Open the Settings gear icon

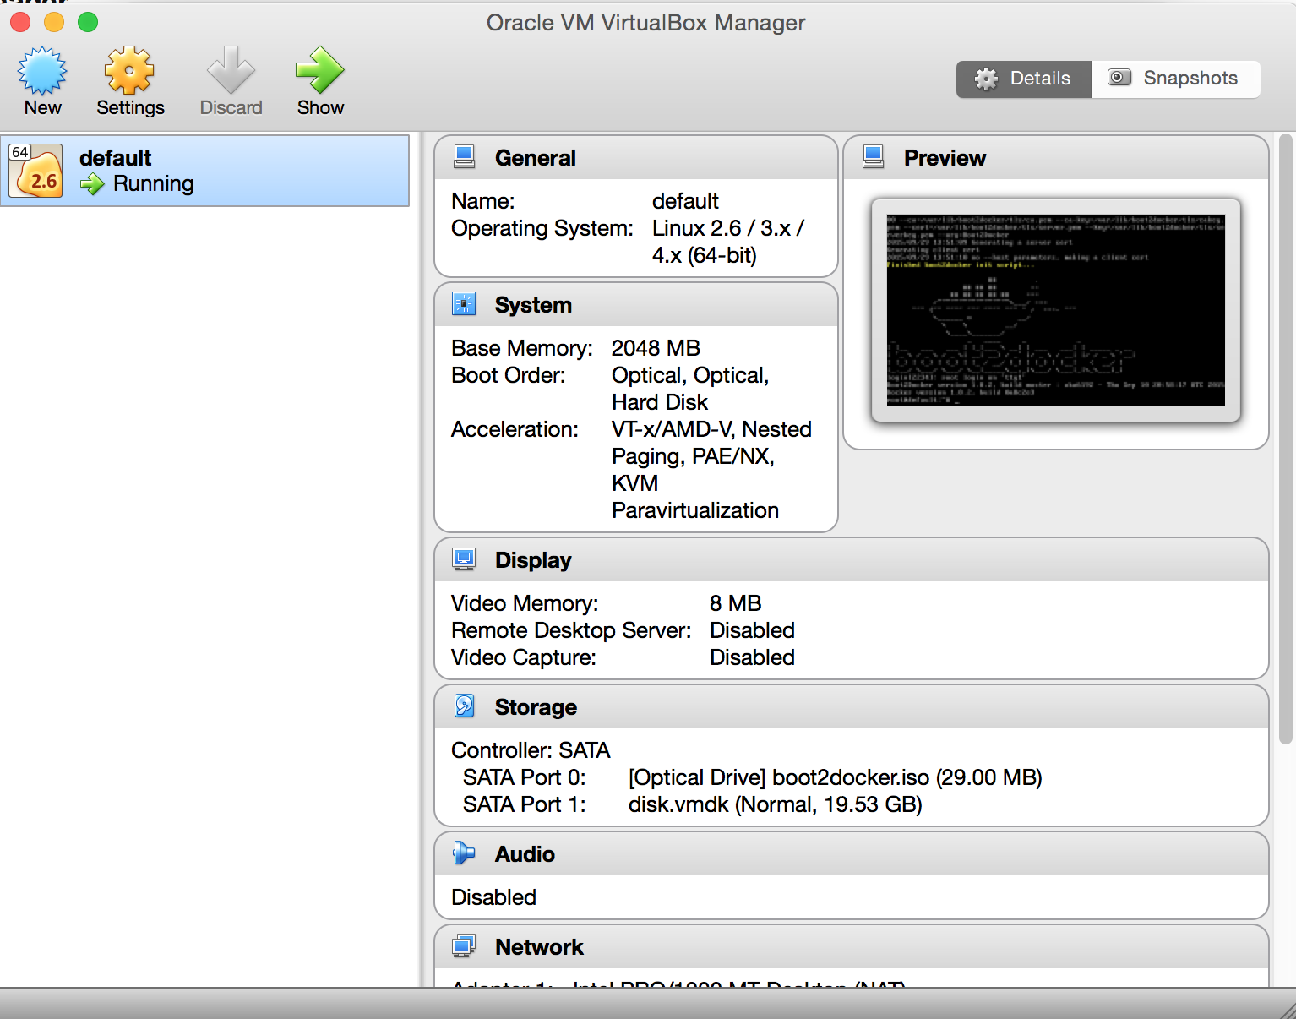pyautogui.click(x=129, y=70)
